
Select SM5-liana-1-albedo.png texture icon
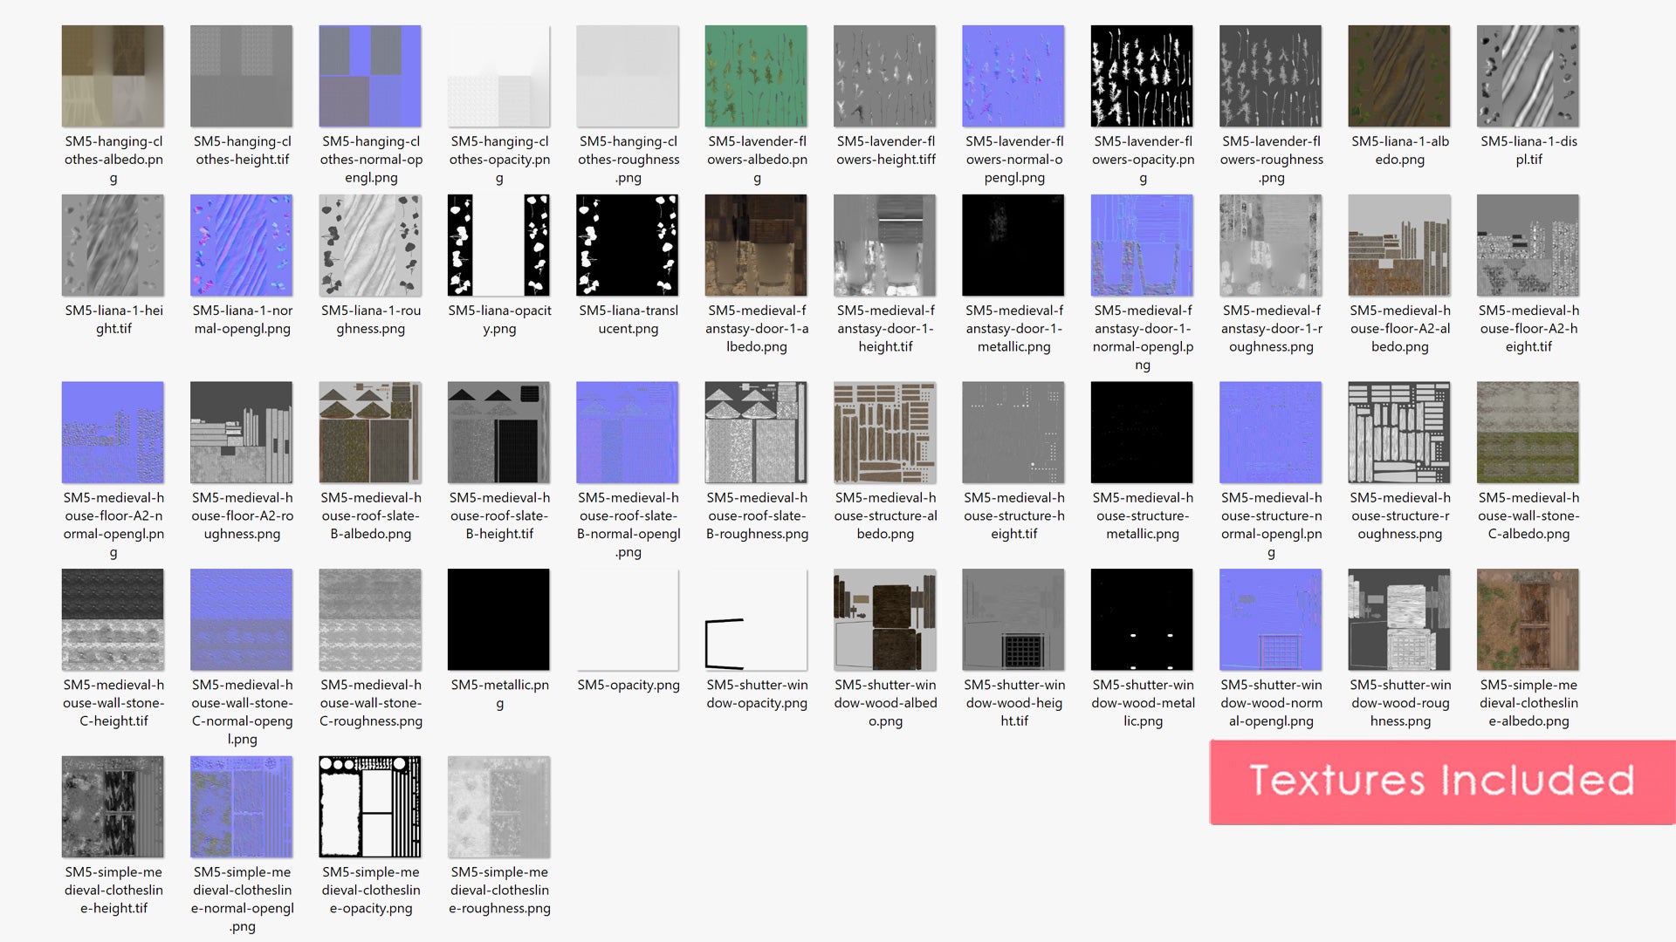[1399, 76]
